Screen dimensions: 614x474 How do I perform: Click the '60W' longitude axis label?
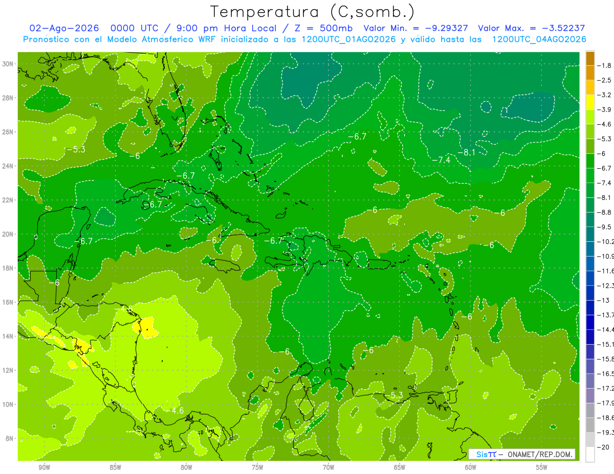pyautogui.click(x=471, y=467)
